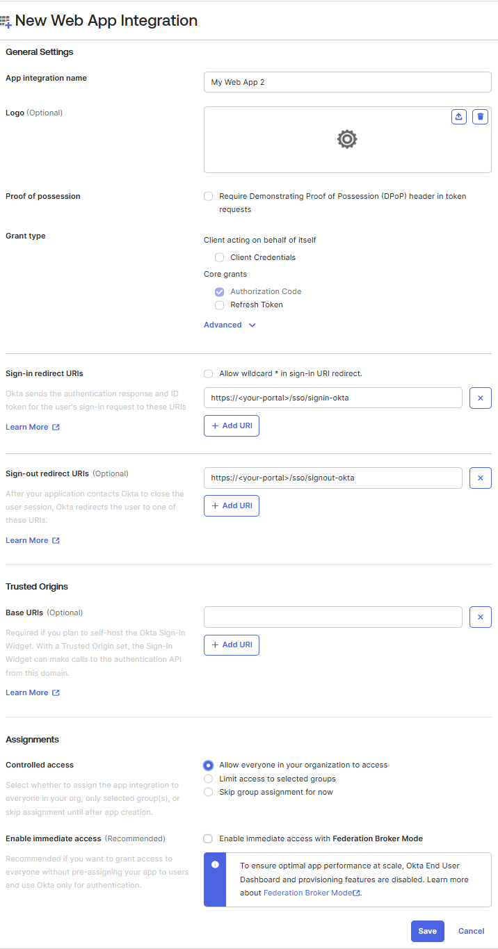Clear the Base URIs row with X

point(480,617)
